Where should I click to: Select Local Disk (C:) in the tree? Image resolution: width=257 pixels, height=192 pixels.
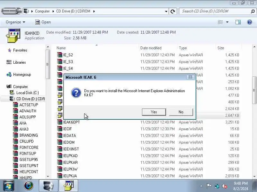pyautogui.click(x=27, y=93)
